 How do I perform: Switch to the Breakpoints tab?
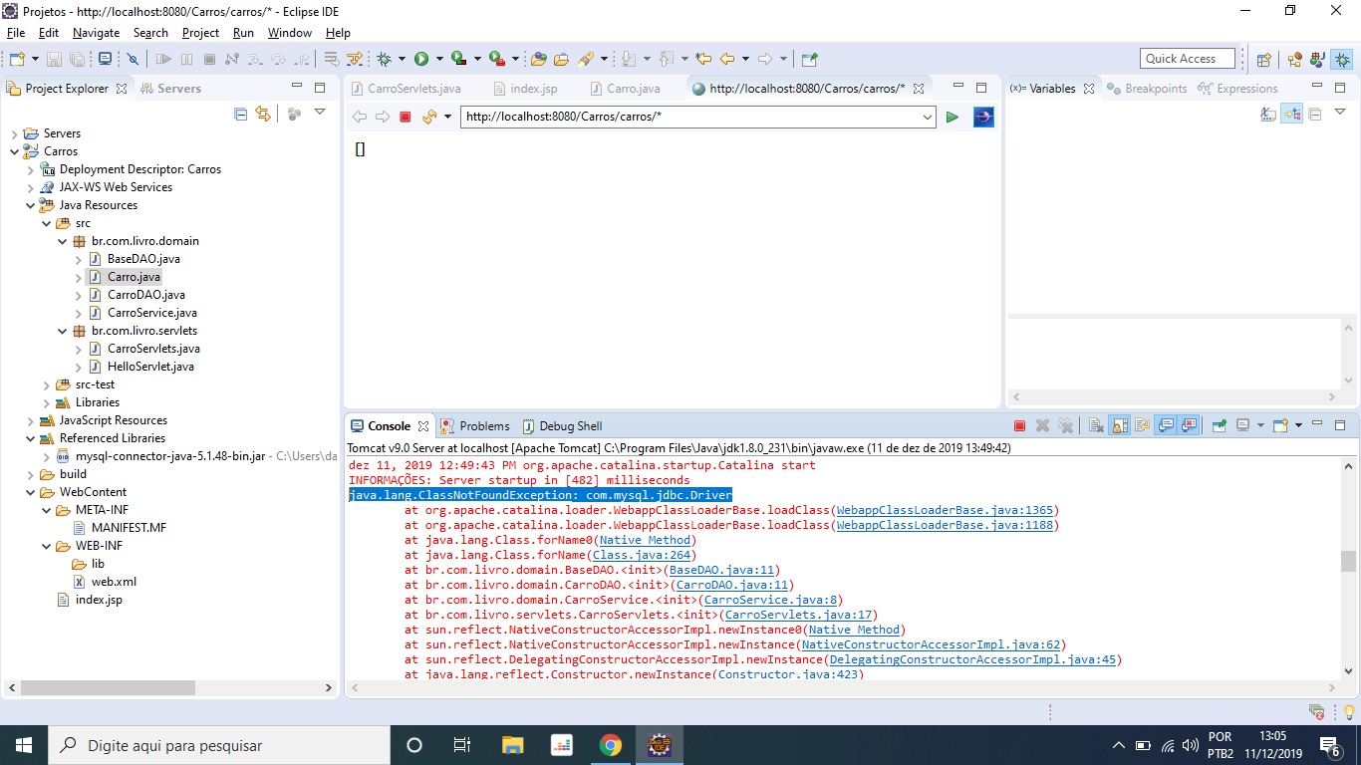coord(1147,89)
